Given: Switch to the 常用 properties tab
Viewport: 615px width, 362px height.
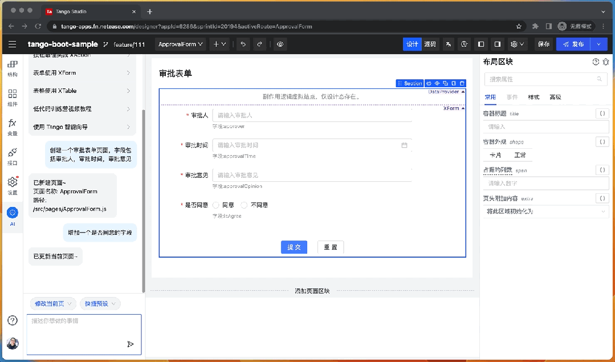Looking at the screenshot, I should [490, 97].
